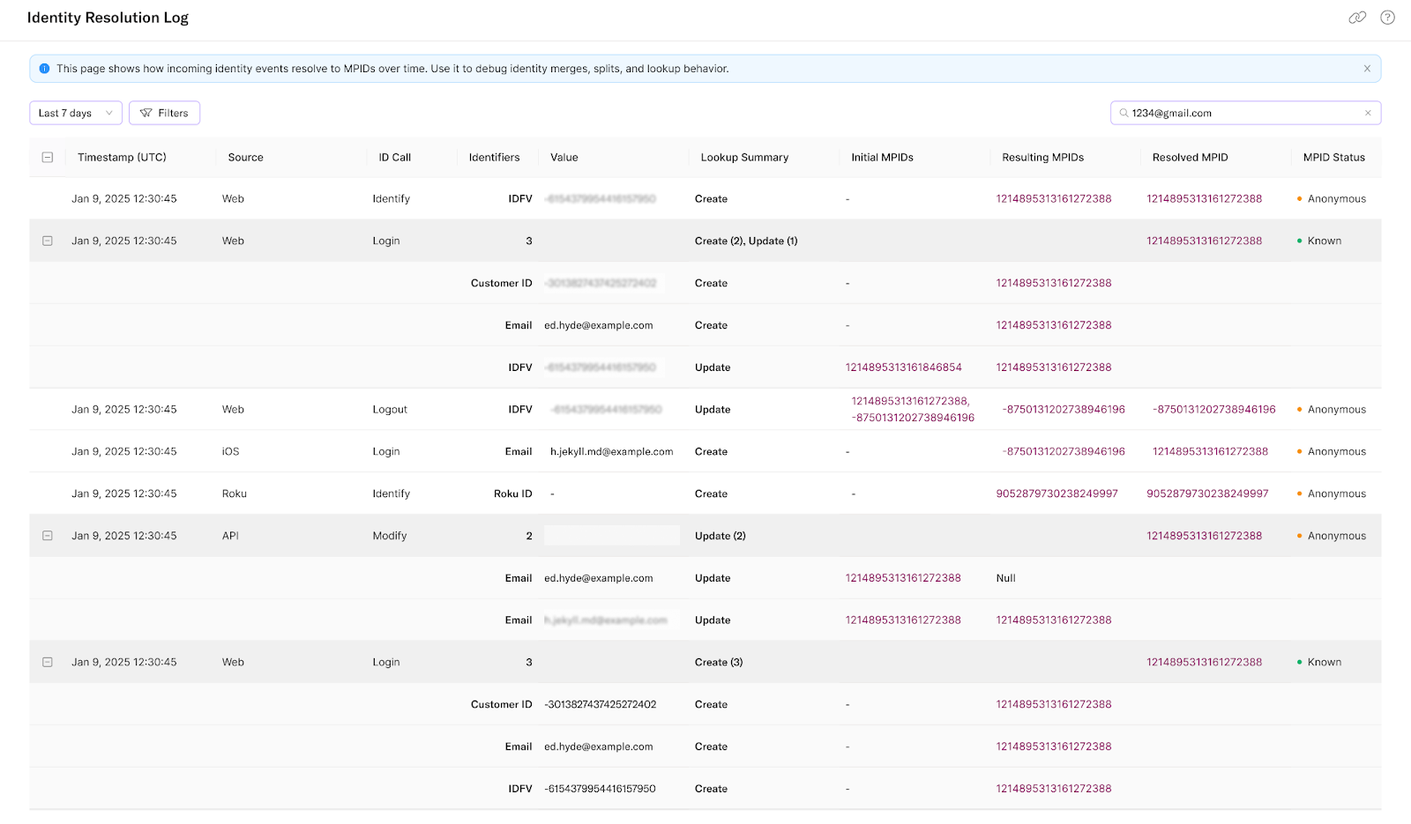Click the orange dot beside Anonymous status
The width and height of the screenshot is (1411, 824).
tap(1298, 198)
